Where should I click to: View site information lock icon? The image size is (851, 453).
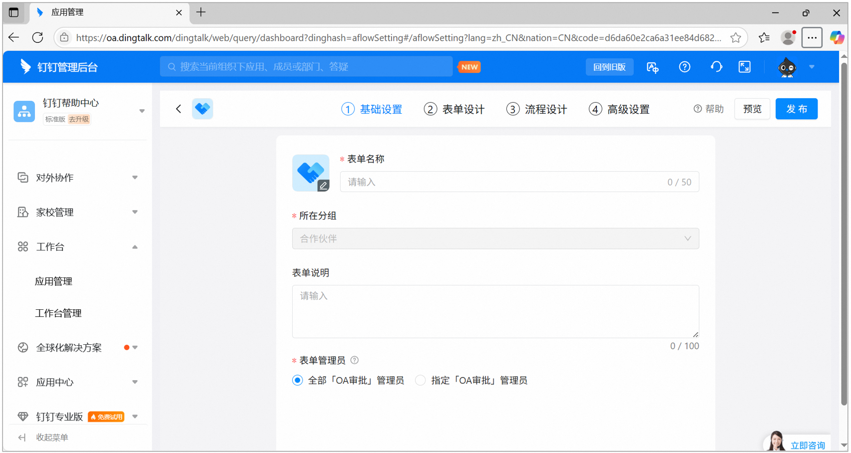pos(64,37)
